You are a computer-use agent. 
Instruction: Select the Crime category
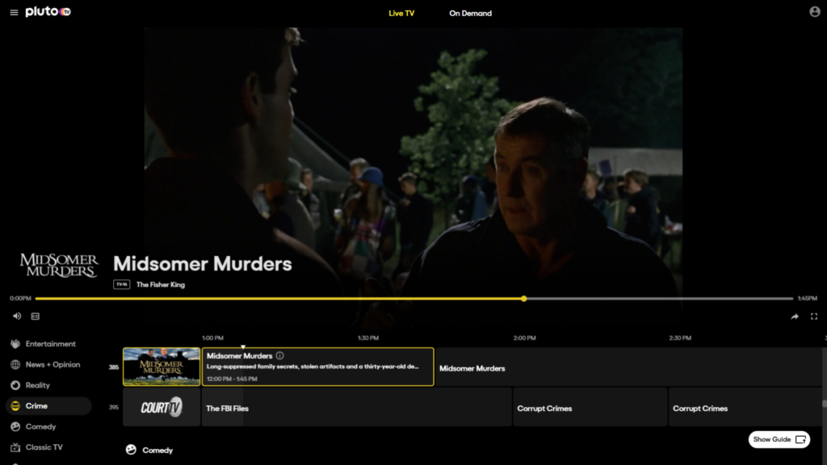tap(48, 406)
